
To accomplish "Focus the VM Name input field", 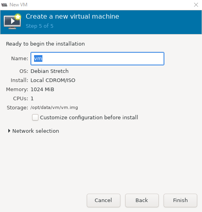I will [97, 59].
